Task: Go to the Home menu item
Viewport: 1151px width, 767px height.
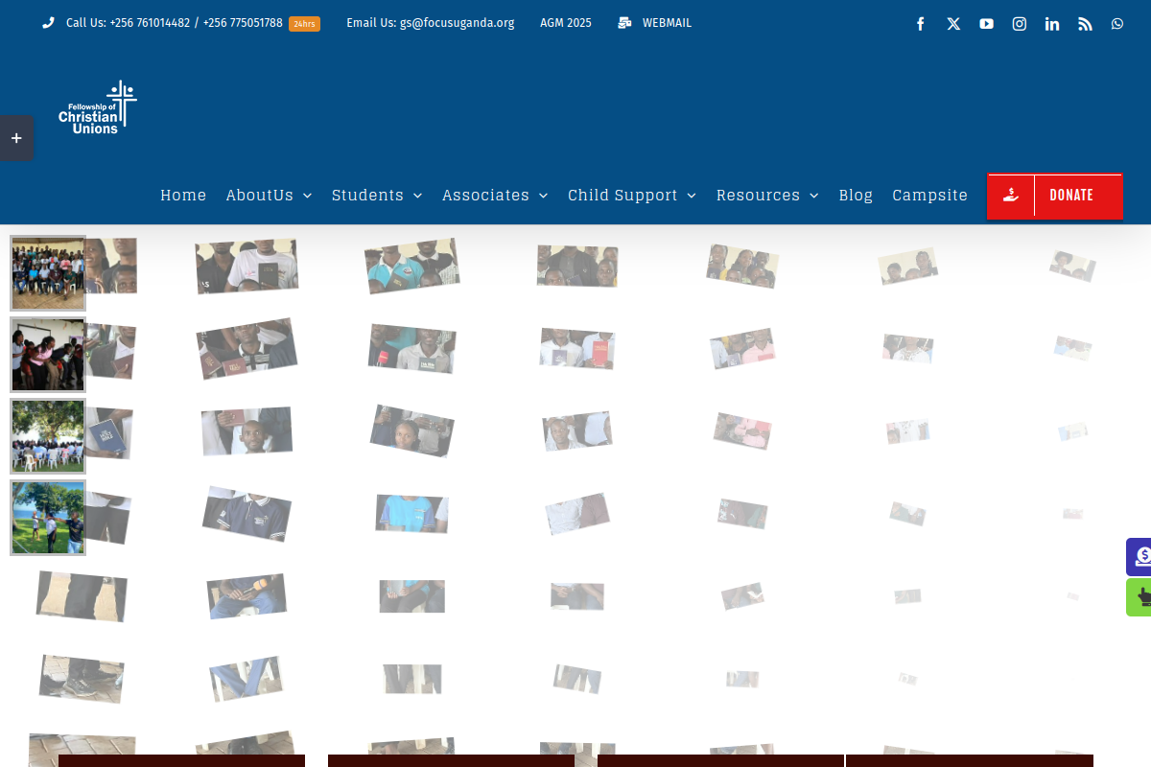Action: point(183,195)
